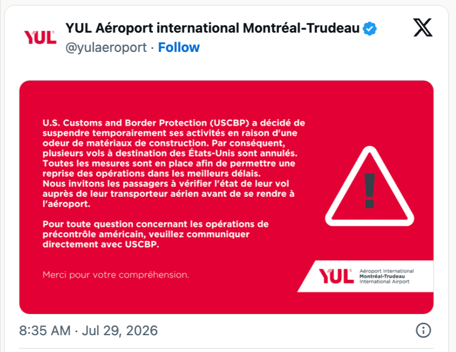Click the 'Nous invitons les passagers' sentence
Image resolution: width=456 pixels, height=352 pixels.
[x=168, y=194]
